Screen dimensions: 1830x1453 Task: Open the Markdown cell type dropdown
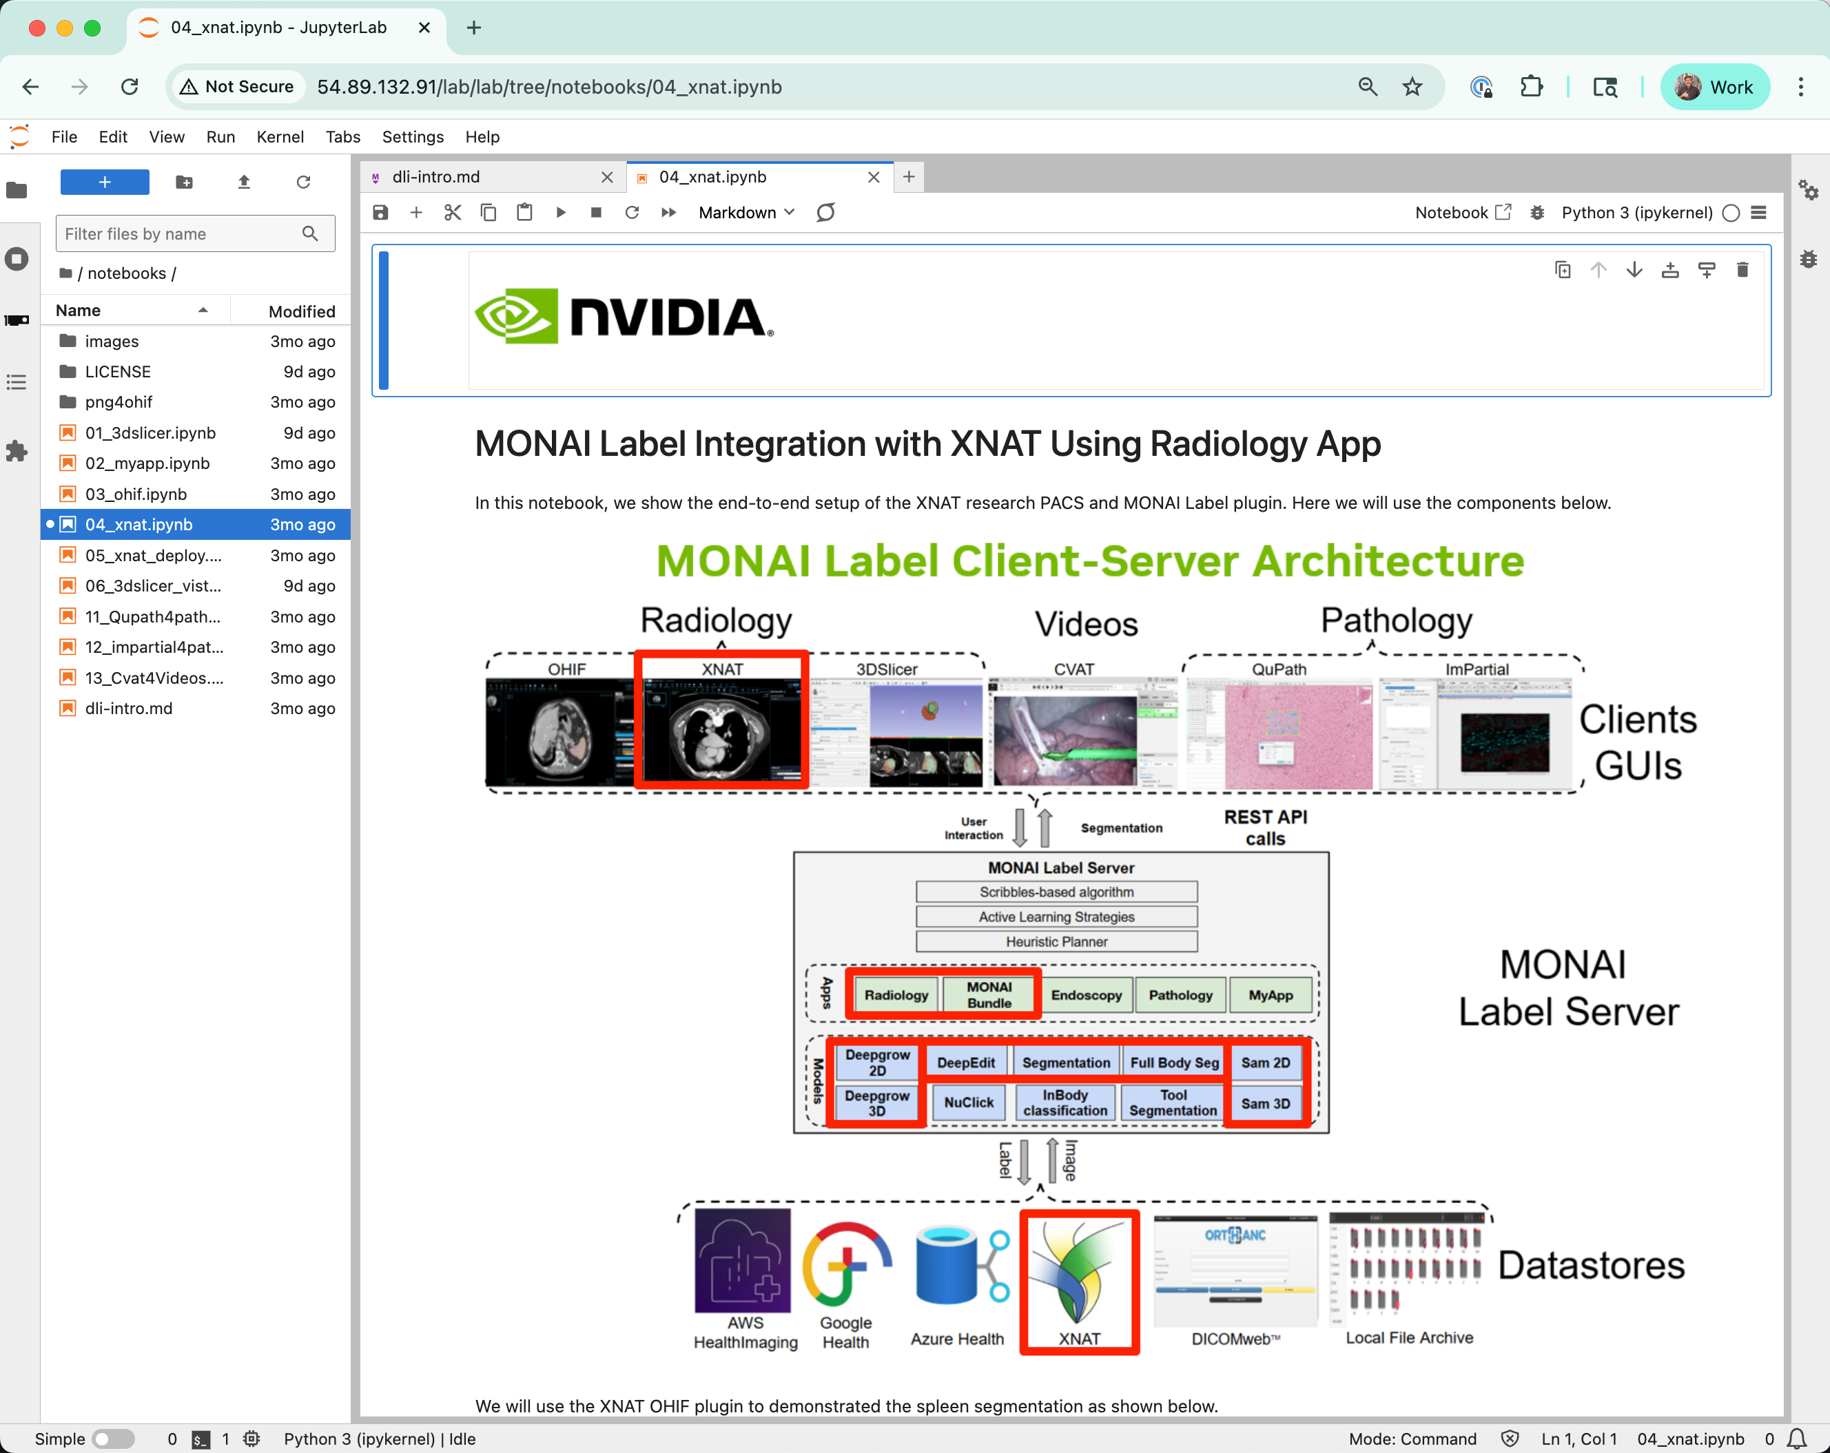[746, 213]
